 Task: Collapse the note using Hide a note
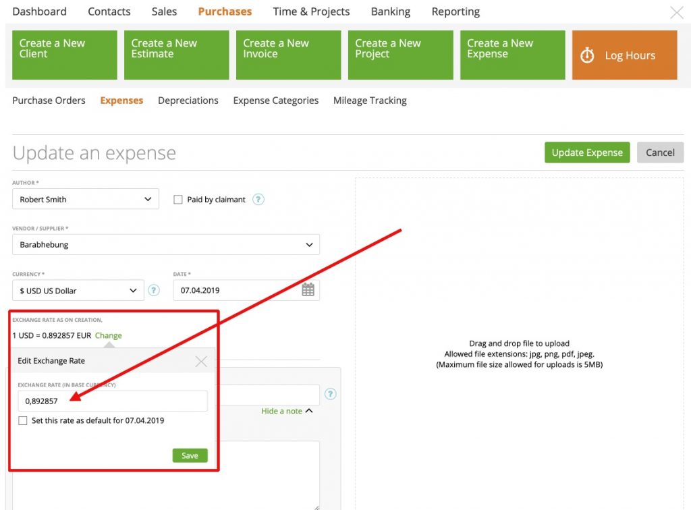coord(286,410)
